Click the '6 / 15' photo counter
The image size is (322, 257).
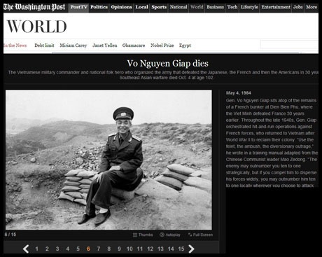click(10, 235)
